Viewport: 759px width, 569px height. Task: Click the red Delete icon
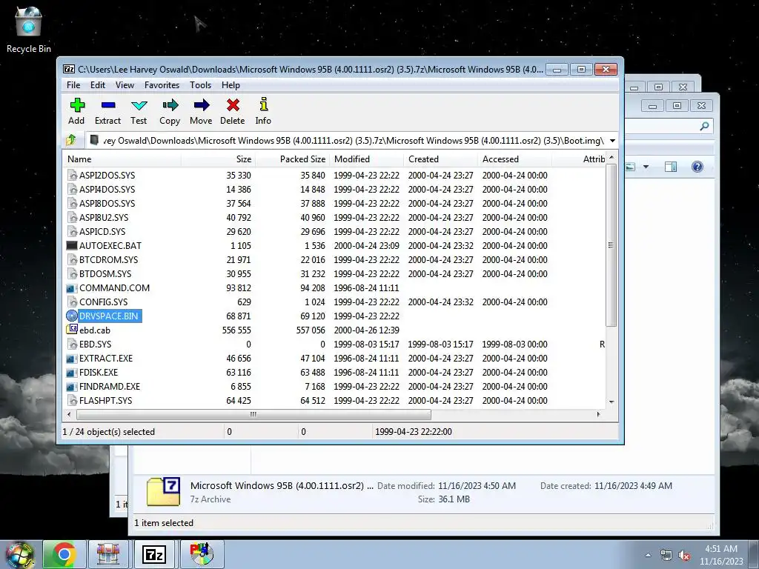[232, 105]
